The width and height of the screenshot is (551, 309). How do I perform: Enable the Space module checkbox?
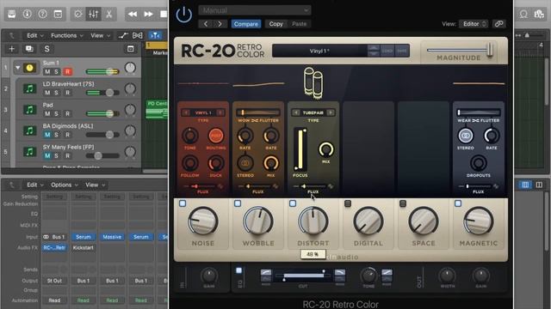[403, 203]
